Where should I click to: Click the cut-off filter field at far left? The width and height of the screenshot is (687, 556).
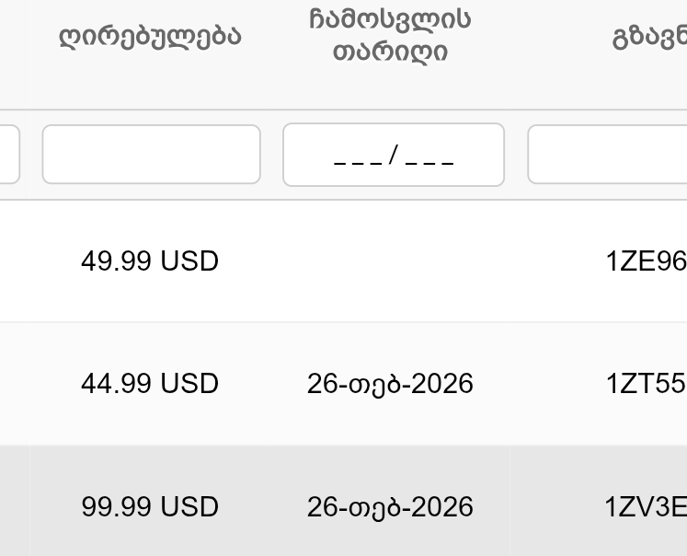click(x=9, y=155)
